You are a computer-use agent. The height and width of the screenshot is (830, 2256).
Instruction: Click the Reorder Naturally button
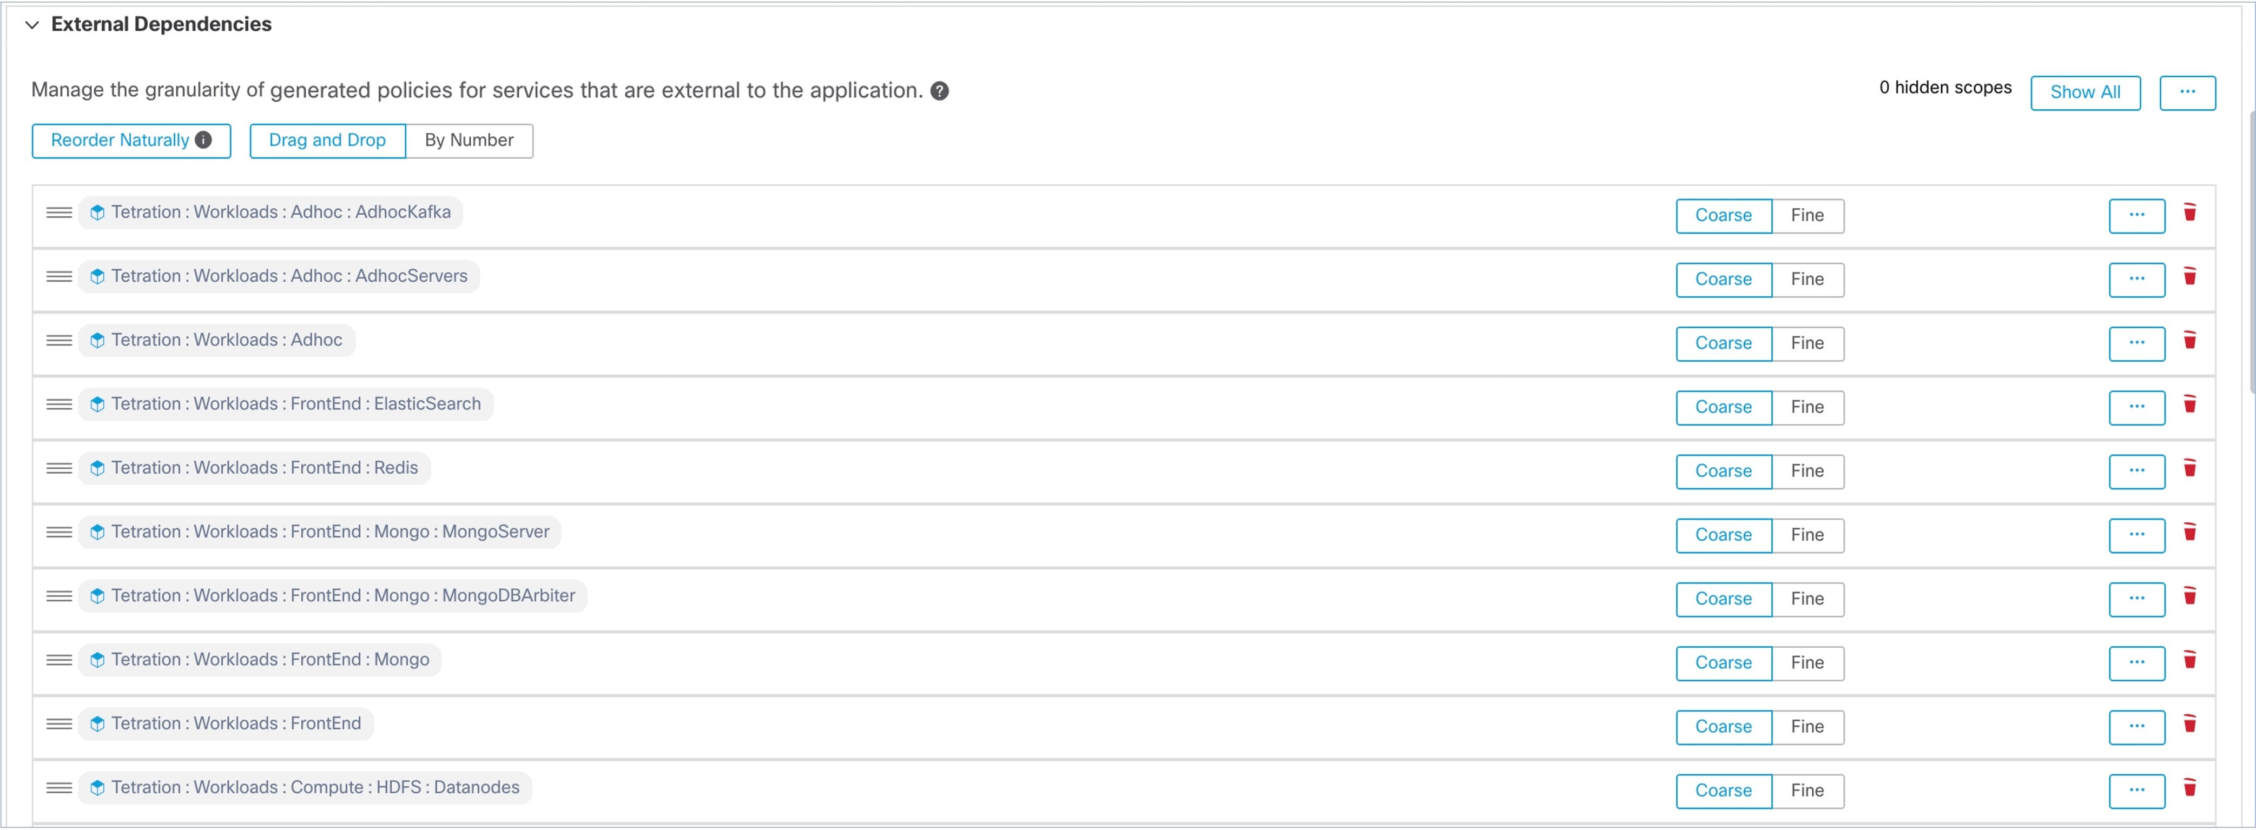(131, 140)
